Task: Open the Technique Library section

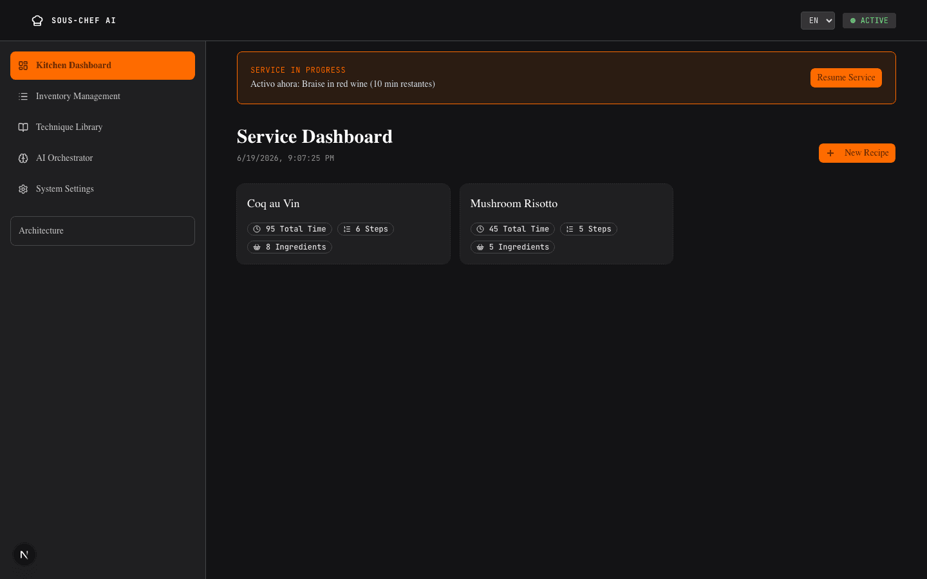Action: coord(102,127)
